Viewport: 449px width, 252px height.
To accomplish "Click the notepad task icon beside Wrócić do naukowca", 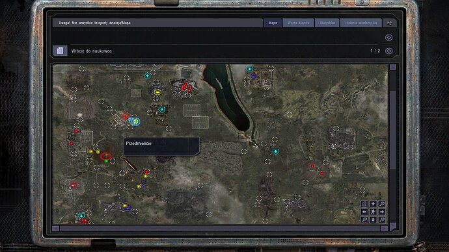I will [x=60, y=51].
